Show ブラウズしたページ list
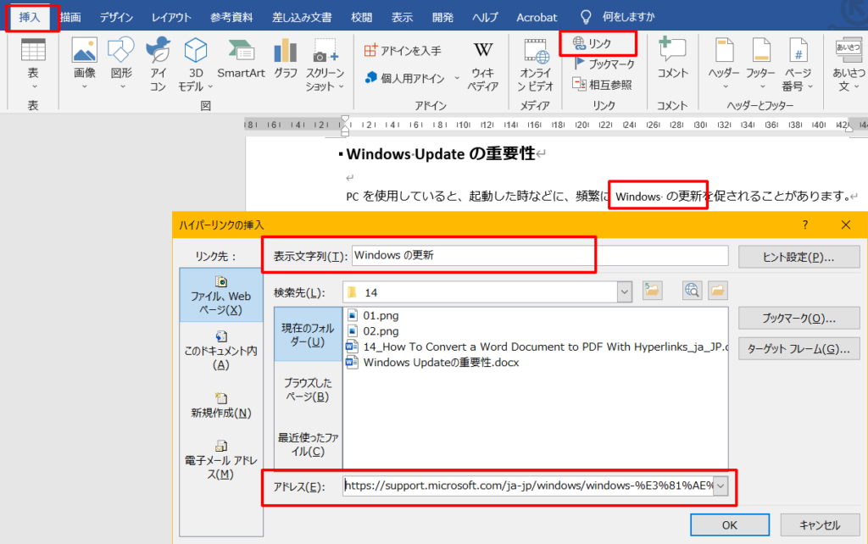The image size is (868, 544). (x=308, y=390)
